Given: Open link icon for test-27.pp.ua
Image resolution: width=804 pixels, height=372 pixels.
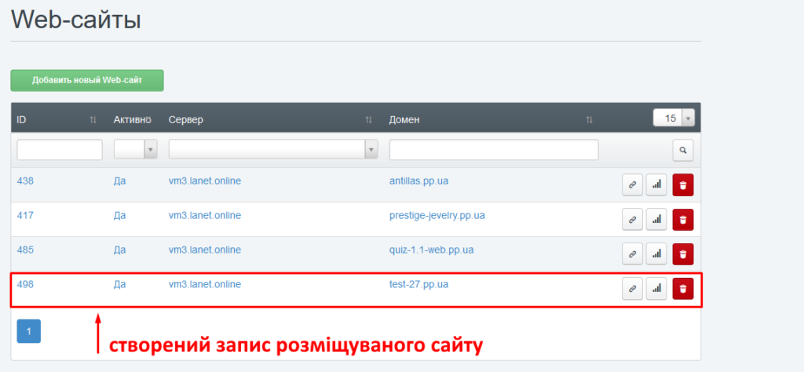Looking at the screenshot, I should pos(631,289).
